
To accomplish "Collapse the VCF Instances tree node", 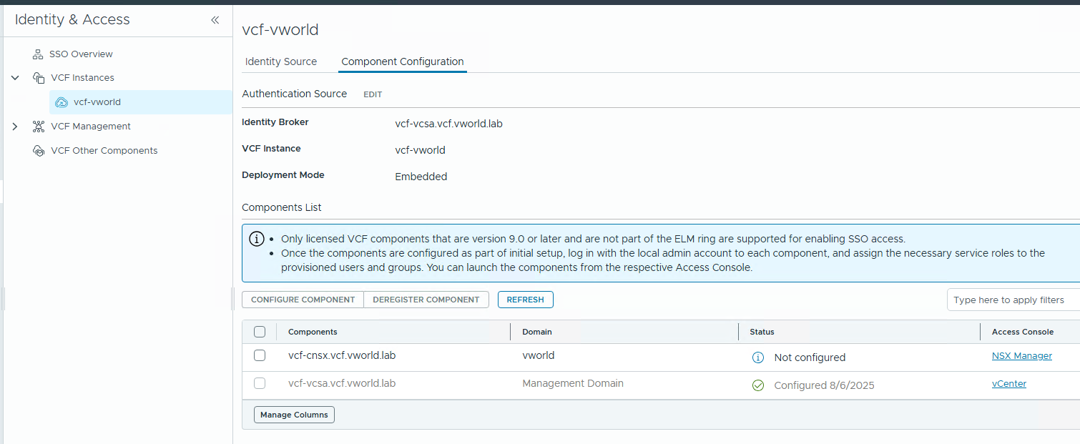I will click(x=15, y=78).
